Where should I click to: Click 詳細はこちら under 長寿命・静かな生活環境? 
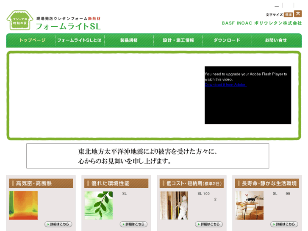coord(284,224)
